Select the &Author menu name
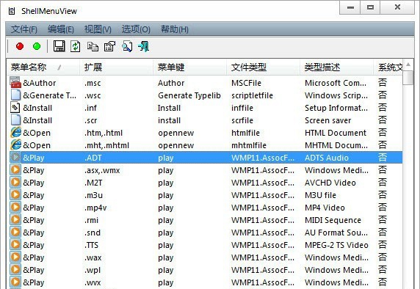 pos(40,83)
